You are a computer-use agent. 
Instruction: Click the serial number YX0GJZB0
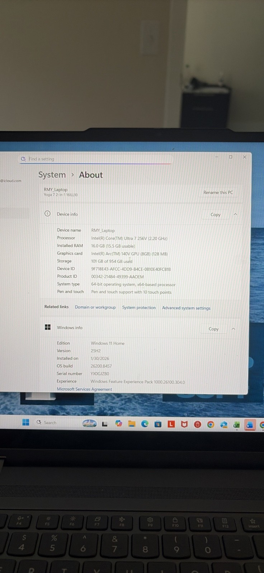100,374
